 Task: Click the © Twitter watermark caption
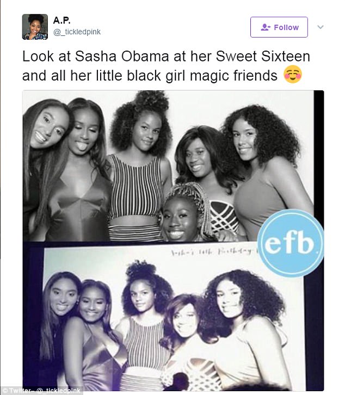41,391
